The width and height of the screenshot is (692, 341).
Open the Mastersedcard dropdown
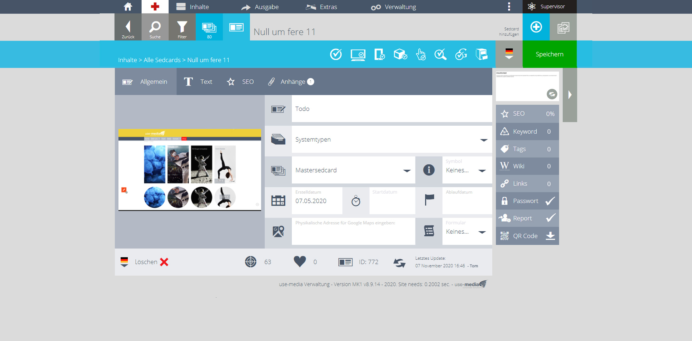(407, 170)
